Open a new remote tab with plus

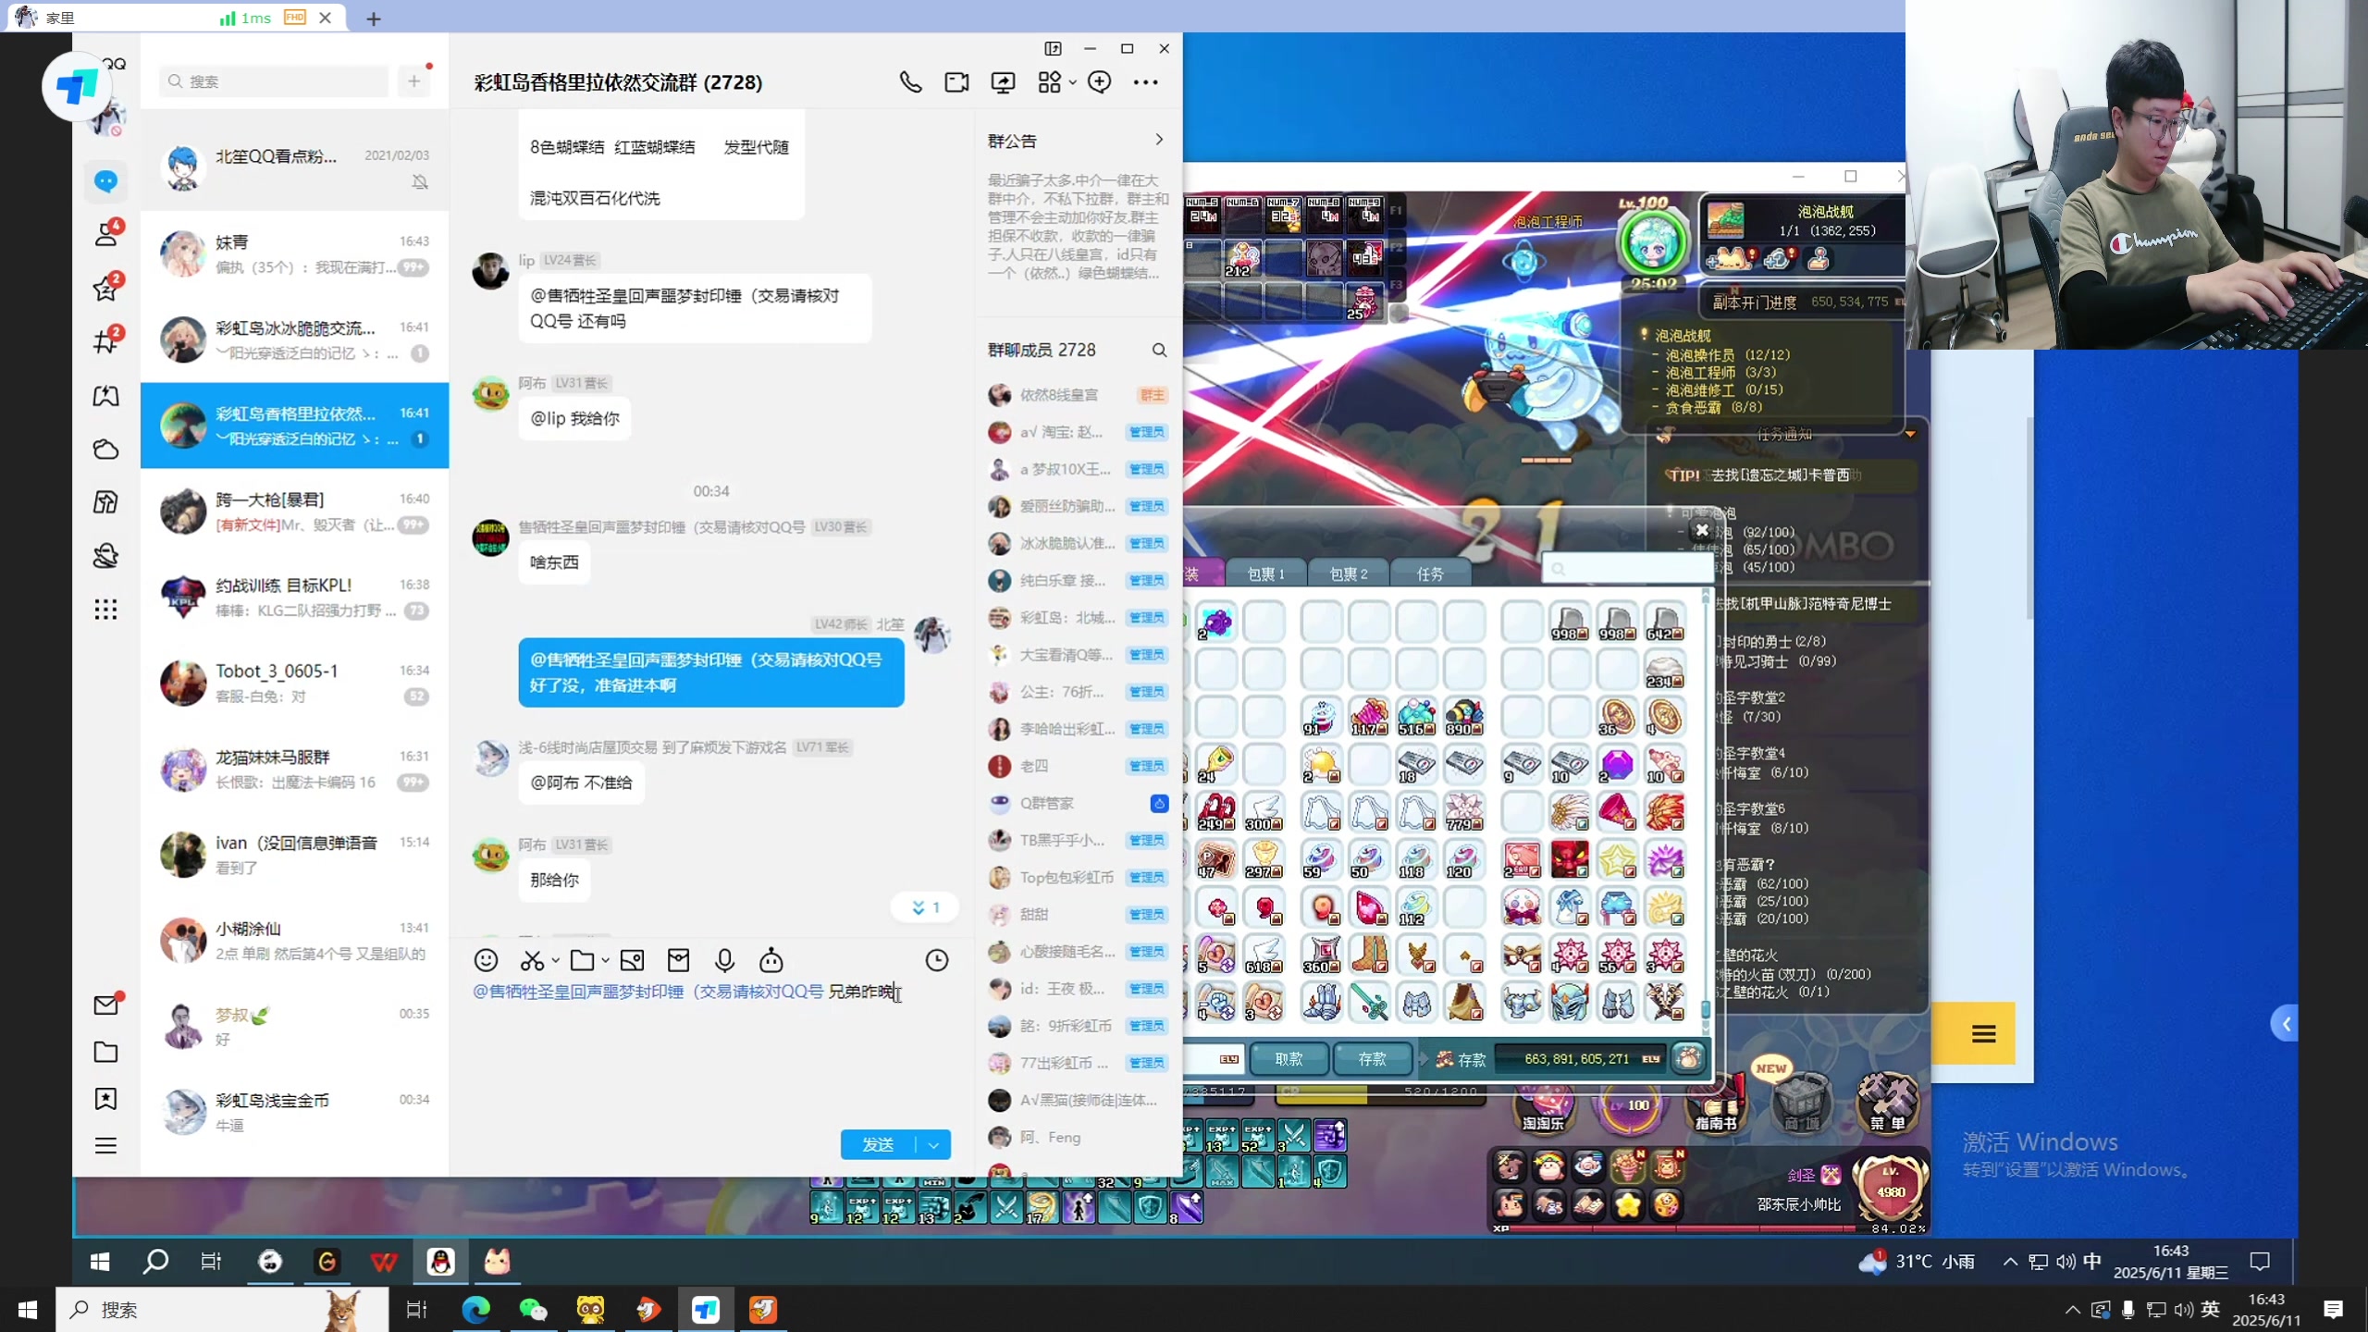373,18
